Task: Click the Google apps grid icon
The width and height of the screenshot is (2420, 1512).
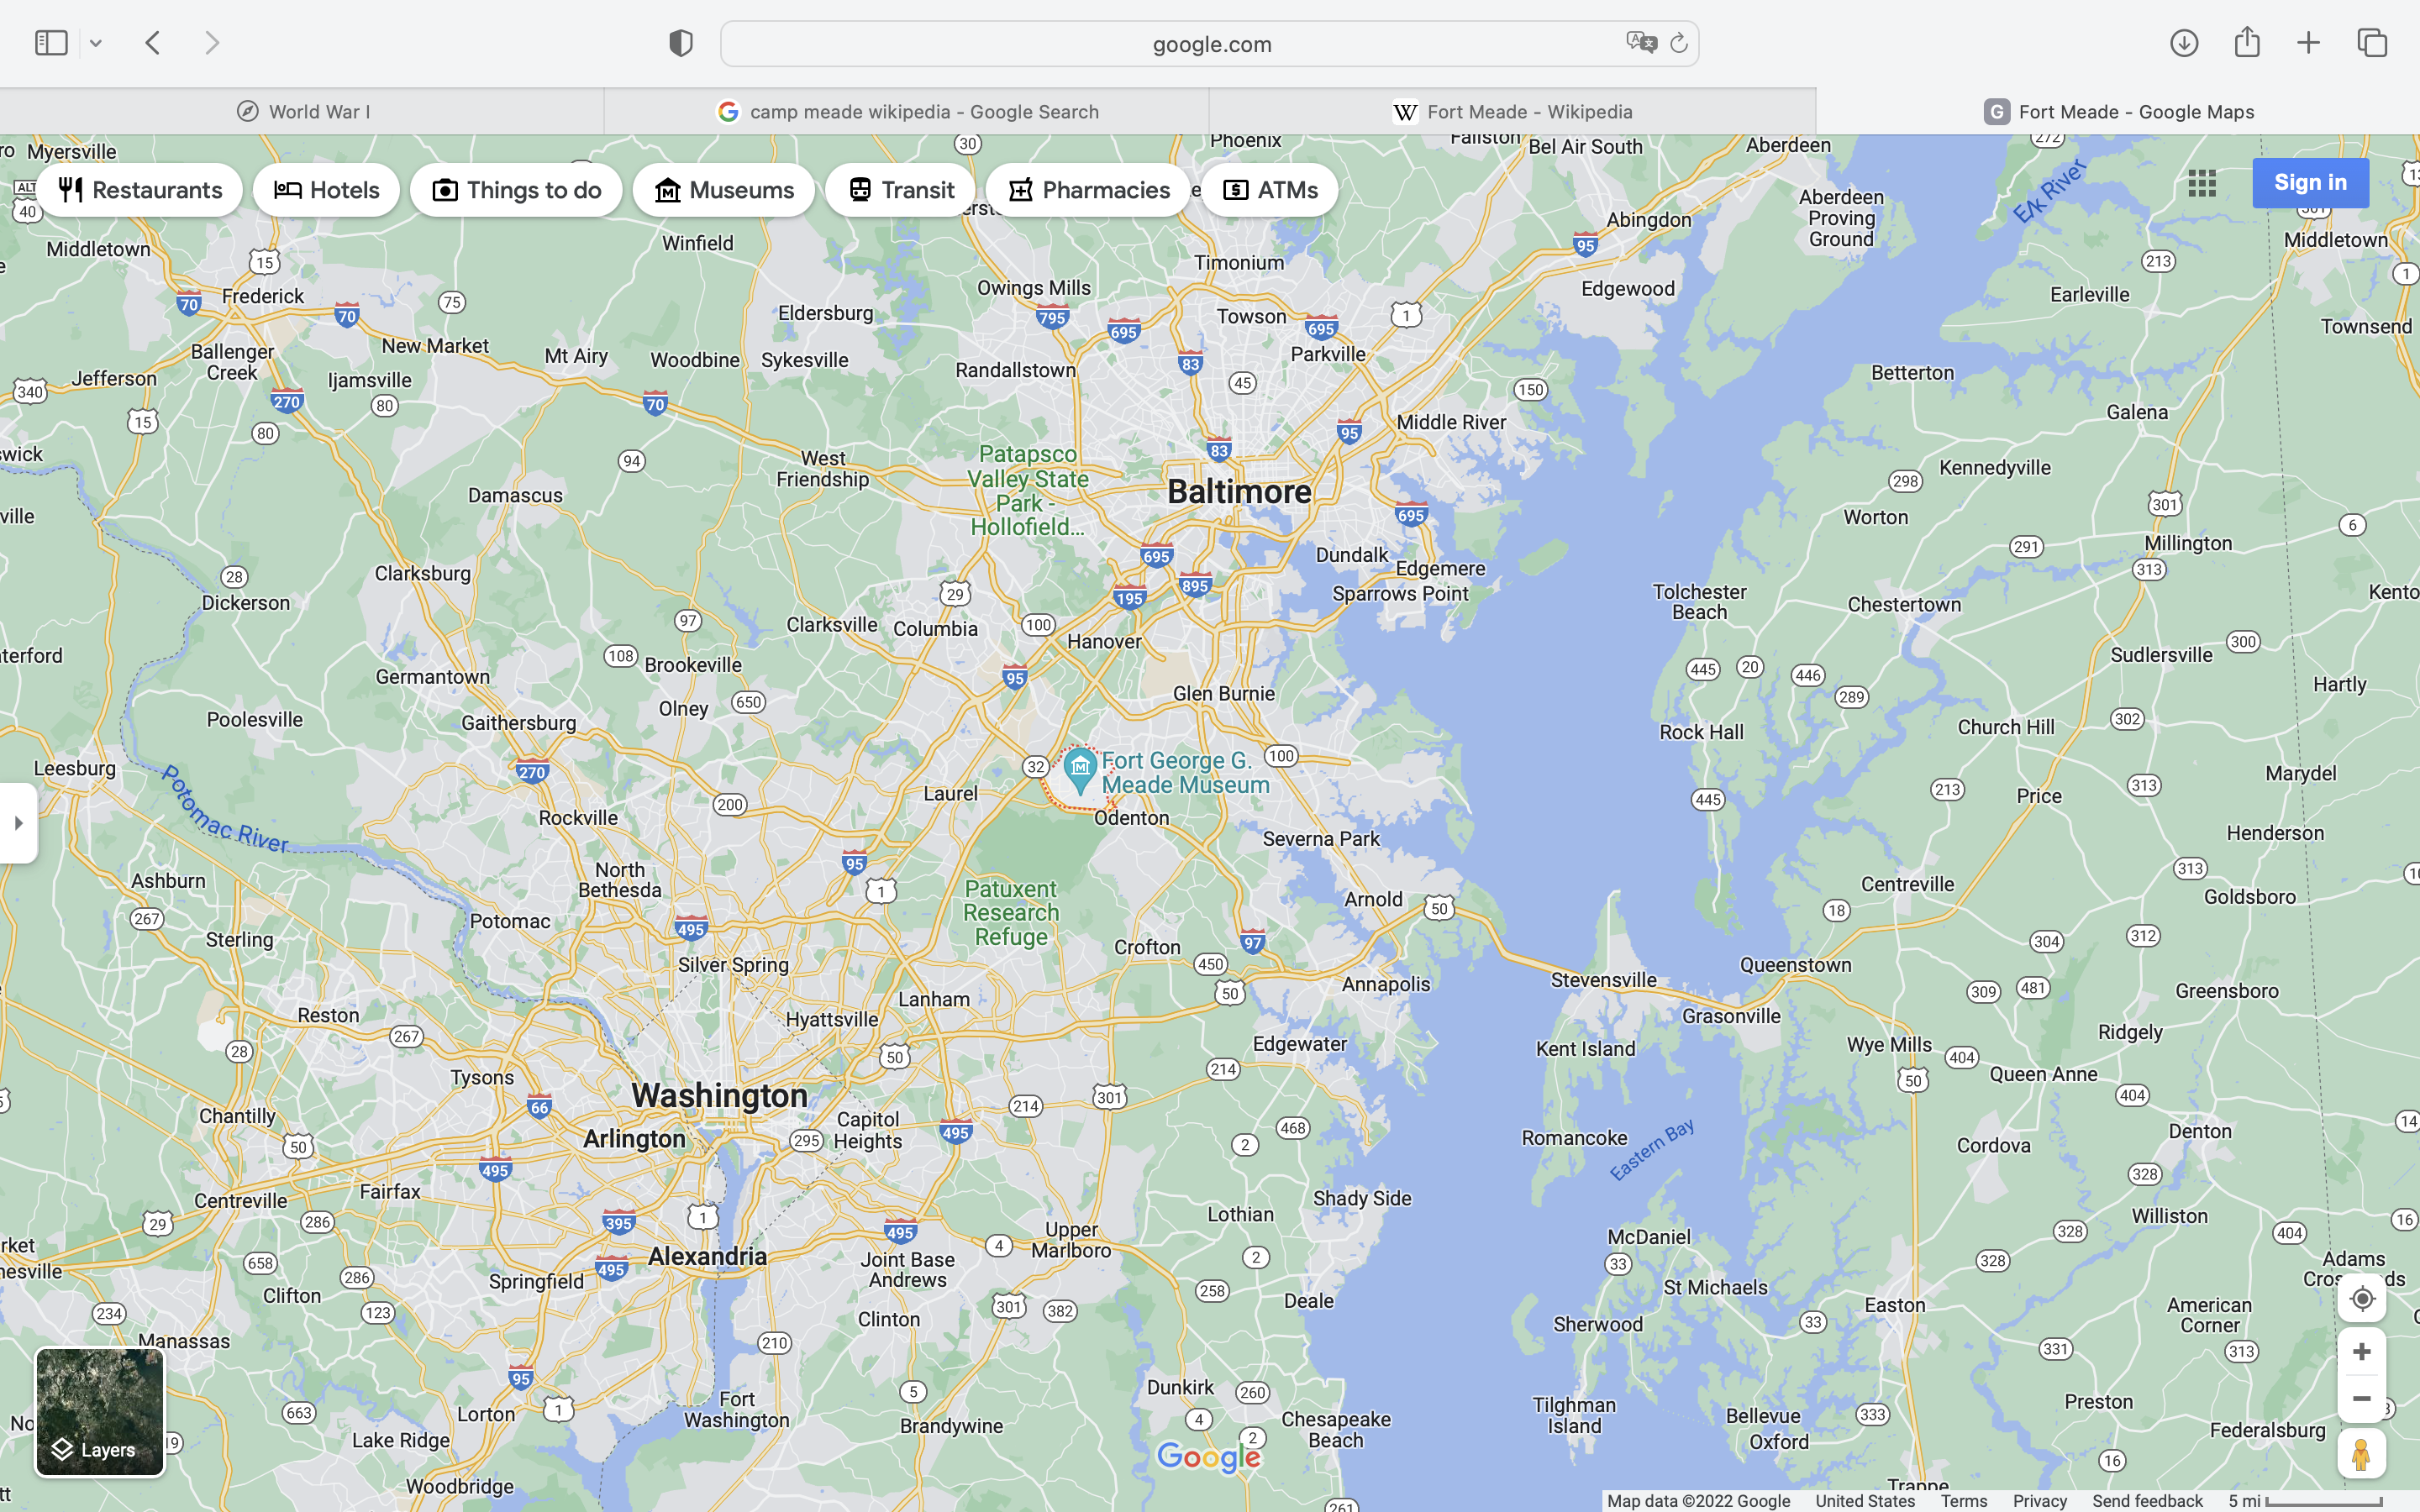Action: [x=2201, y=183]
